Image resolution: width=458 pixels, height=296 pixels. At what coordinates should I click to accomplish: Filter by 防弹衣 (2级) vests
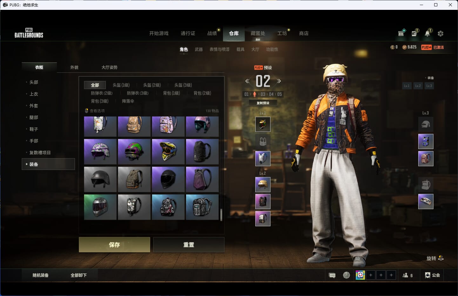pos(102,93)
